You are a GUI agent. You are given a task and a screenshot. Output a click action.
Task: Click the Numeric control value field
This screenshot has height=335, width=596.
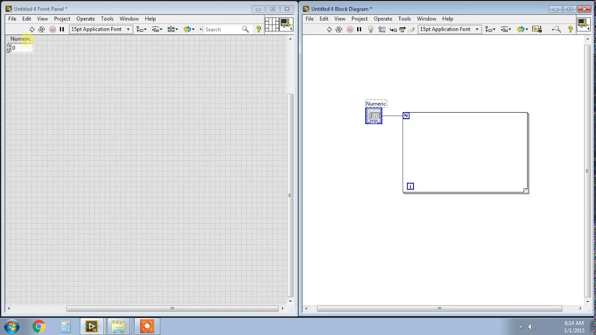coord(21,48)
